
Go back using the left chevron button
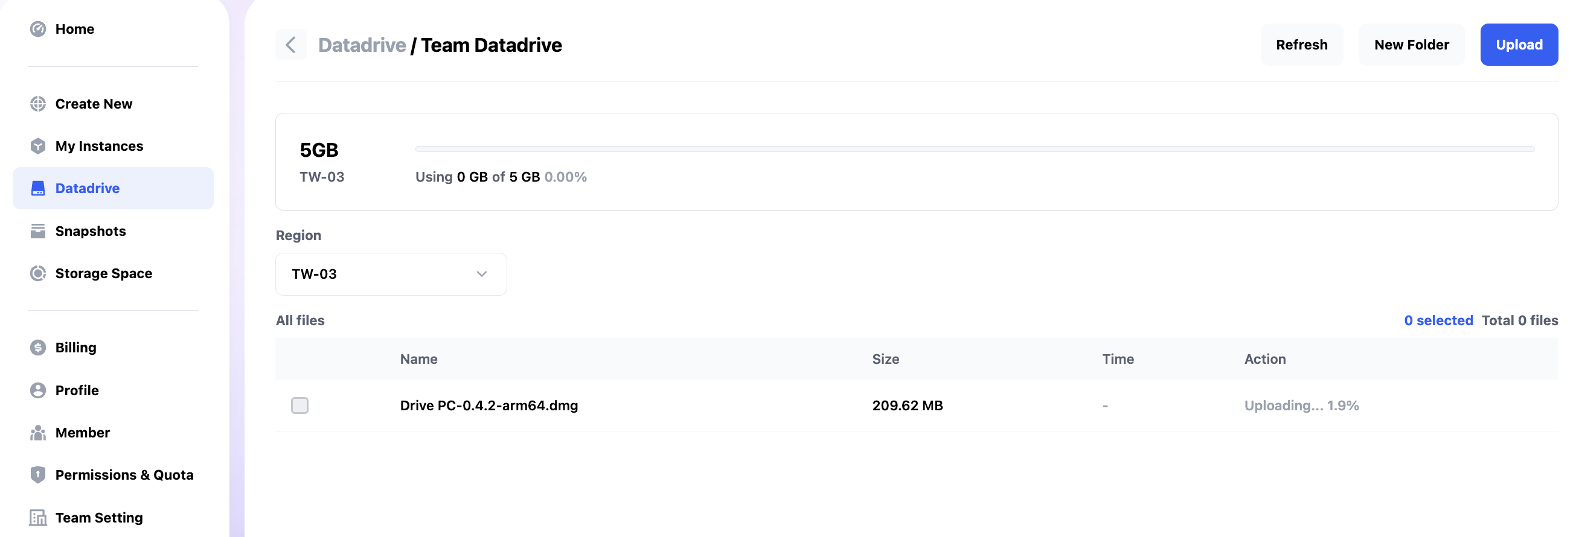290,45
